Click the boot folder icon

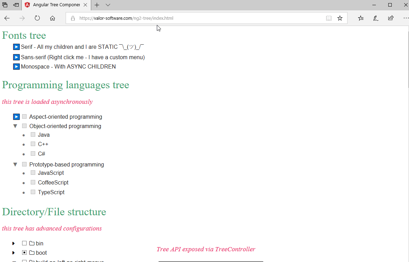(x=32, y=253)
